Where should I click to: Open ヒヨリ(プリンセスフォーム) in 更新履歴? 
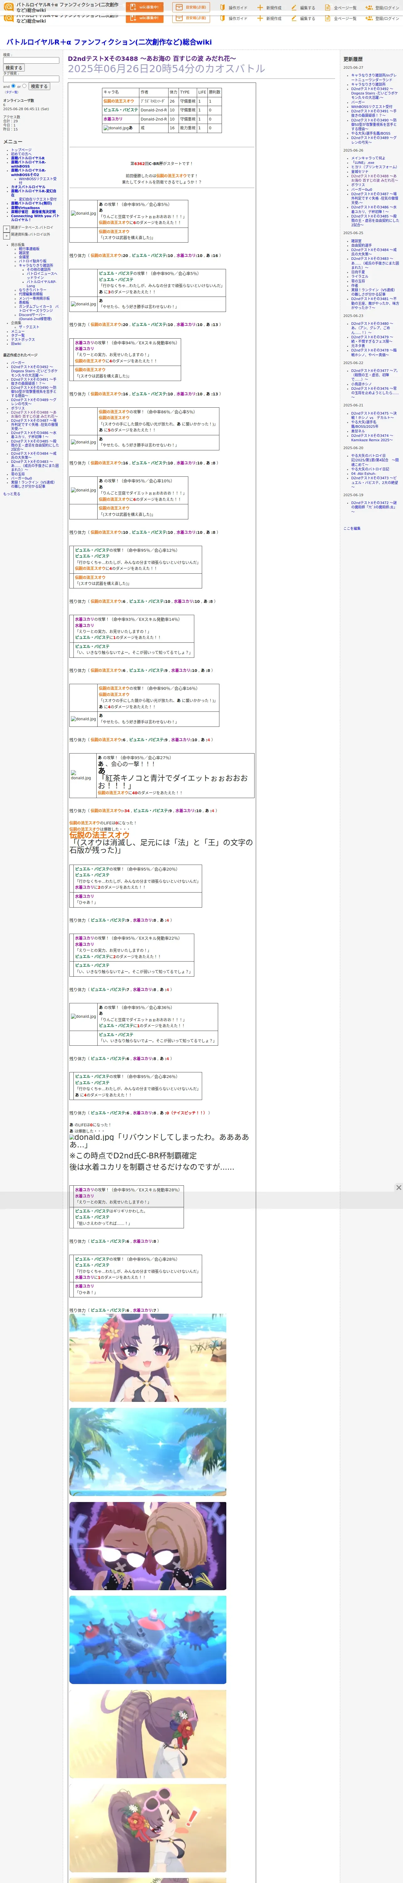[x=374, y=167]
